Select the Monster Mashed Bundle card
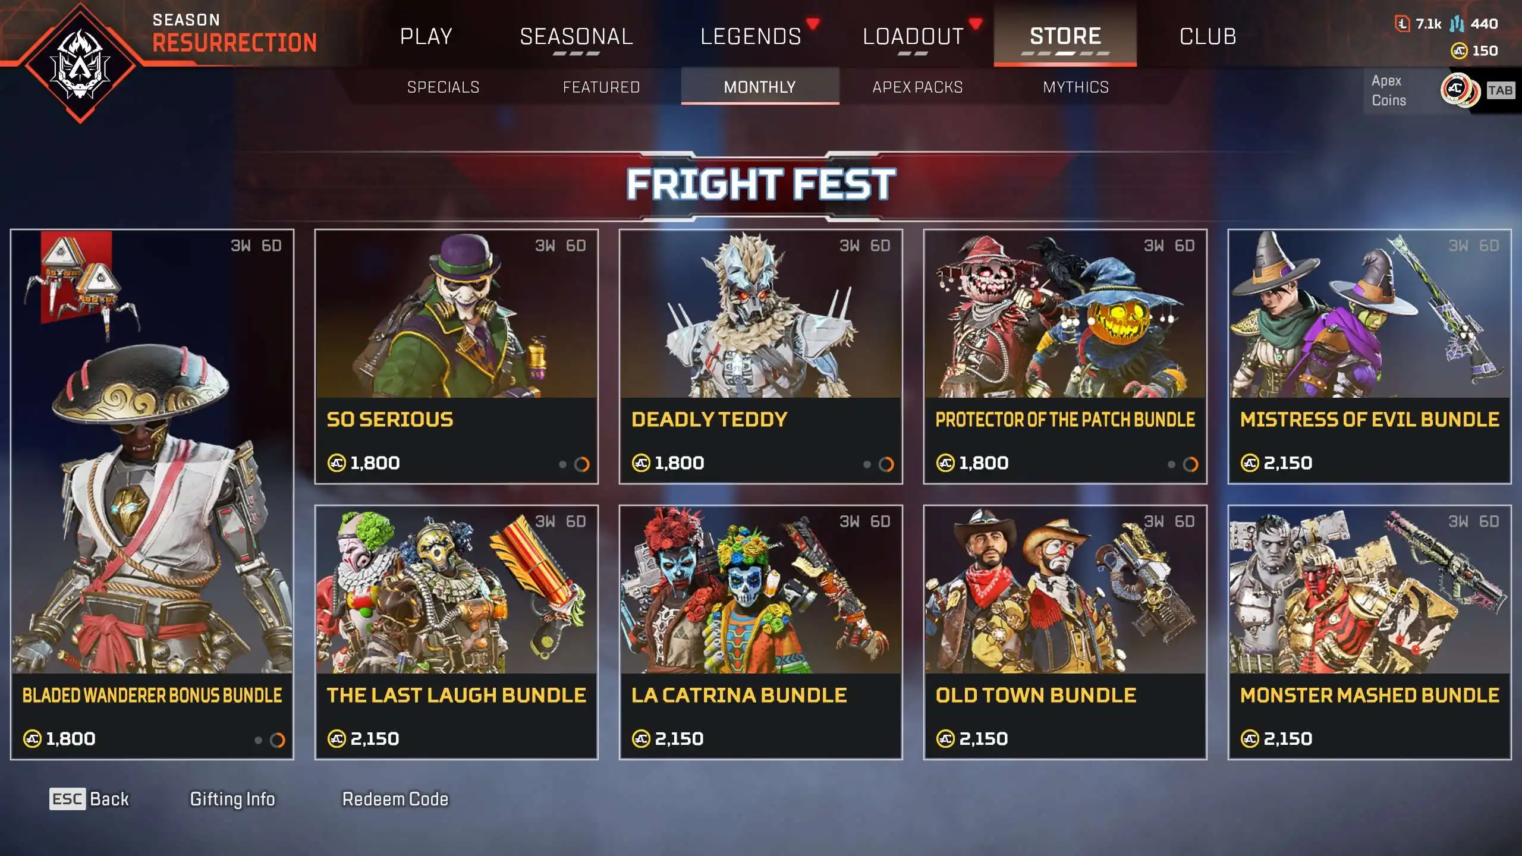Screen dimensions: 1522x856 click(x=1369, y=632)
